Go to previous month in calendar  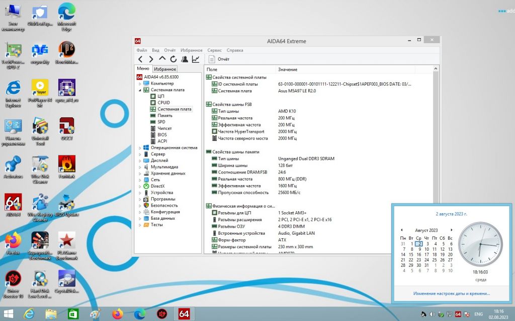point(401,230)
